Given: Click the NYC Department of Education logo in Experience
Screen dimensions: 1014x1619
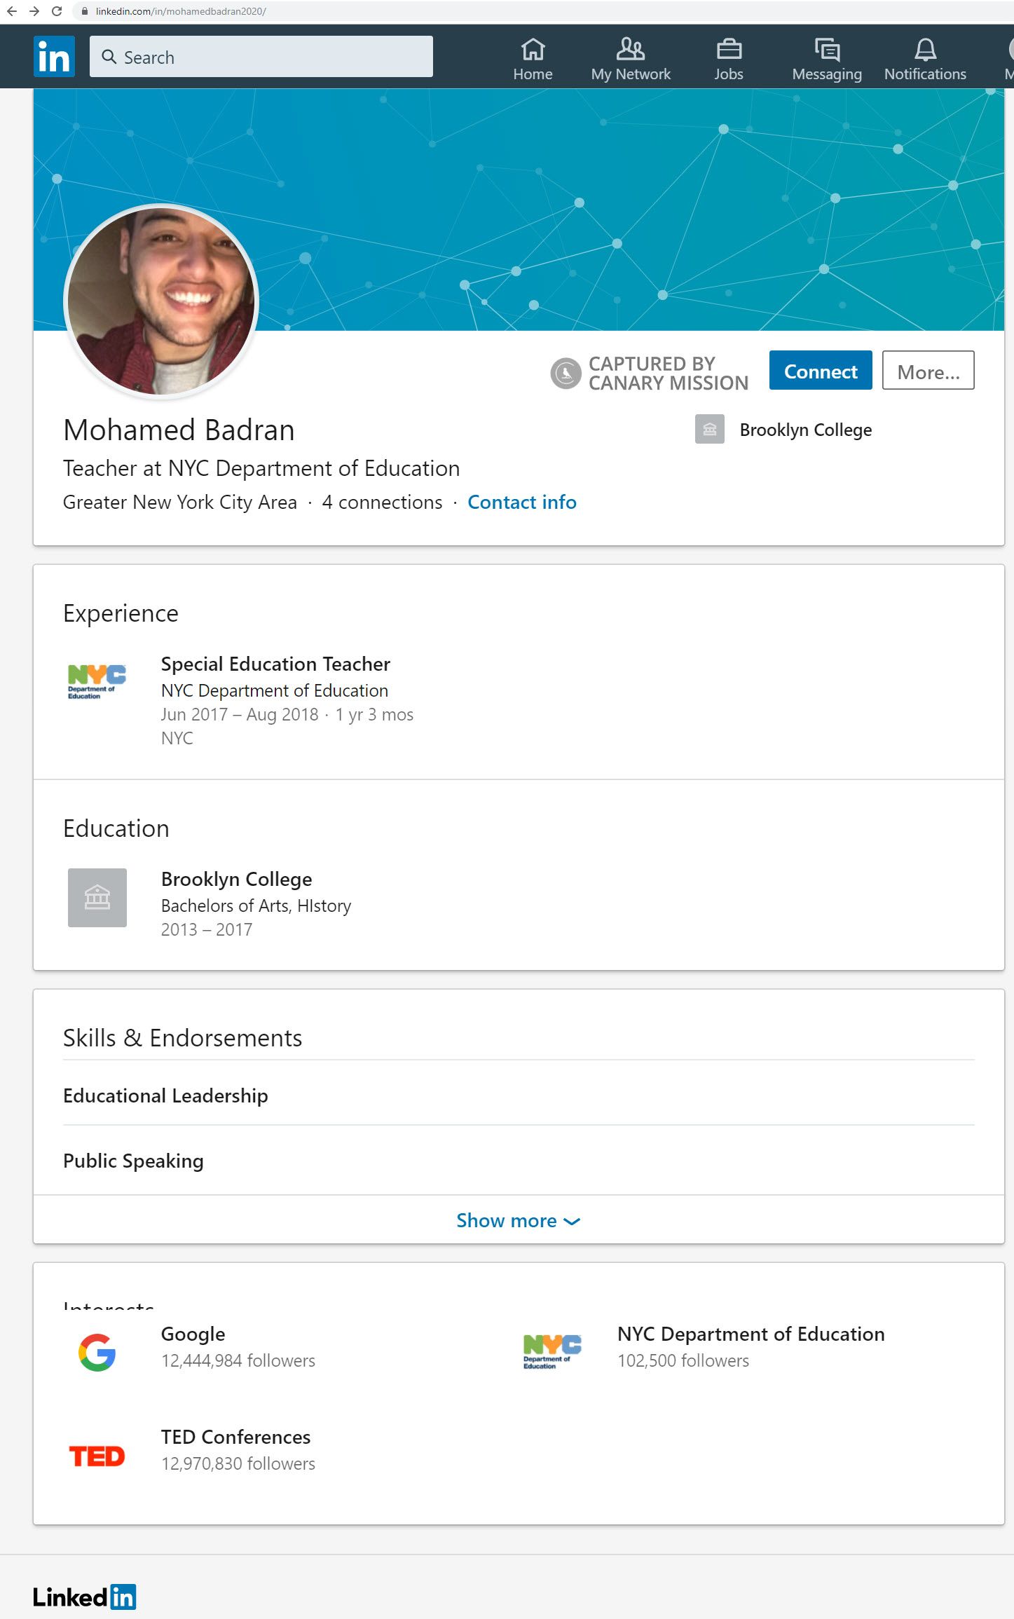Looking at the screenshot, I should (97, 681).
